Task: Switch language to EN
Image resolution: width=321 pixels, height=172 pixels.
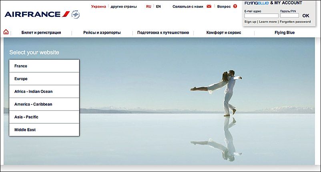Action: click(158, 6)
